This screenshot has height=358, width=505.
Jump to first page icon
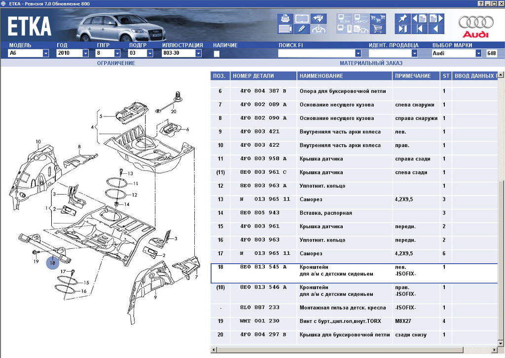coord(419,29)
